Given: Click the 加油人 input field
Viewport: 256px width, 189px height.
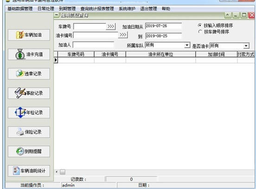Looking at the screenshot, I should click(93, 44).
